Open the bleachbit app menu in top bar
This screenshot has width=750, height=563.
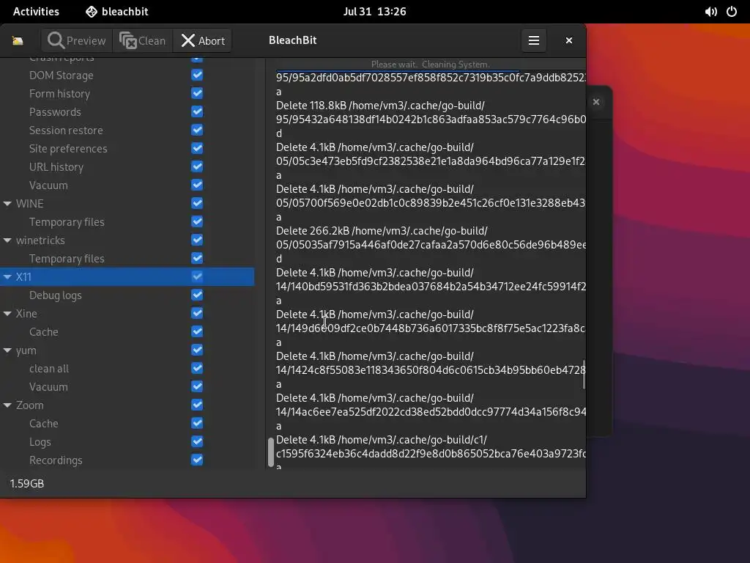point(116,12)
